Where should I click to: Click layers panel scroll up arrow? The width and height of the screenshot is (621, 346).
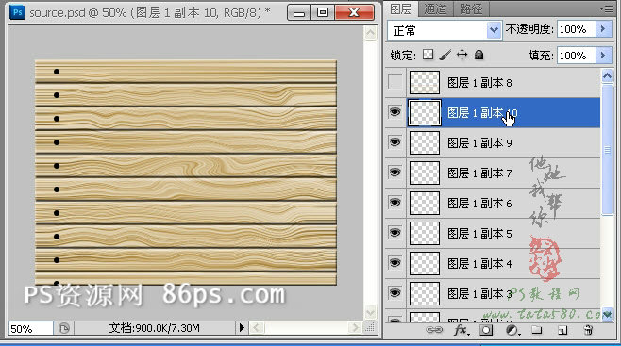pyautogui.click(x=607, y=75)
